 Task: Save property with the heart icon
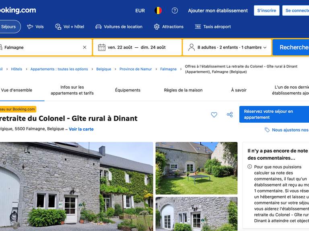214,115
